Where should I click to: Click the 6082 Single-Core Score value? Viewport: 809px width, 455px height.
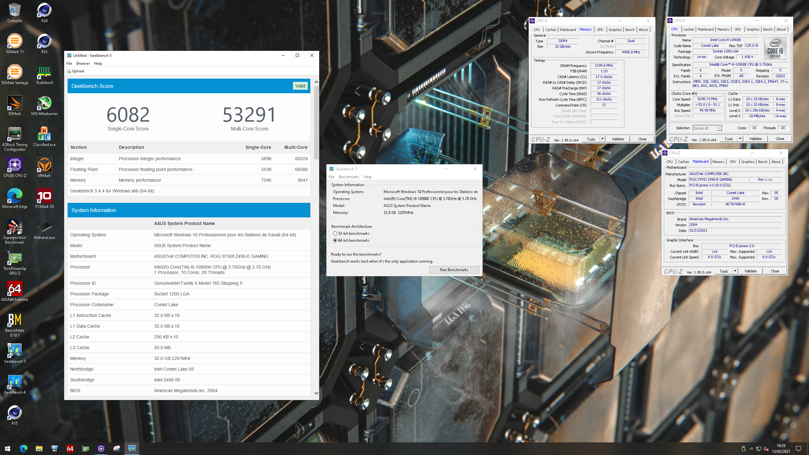pos(128,114)
